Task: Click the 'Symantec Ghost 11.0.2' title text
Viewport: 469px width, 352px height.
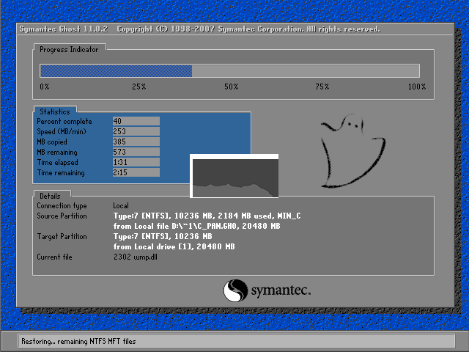Action: [64, 29]
